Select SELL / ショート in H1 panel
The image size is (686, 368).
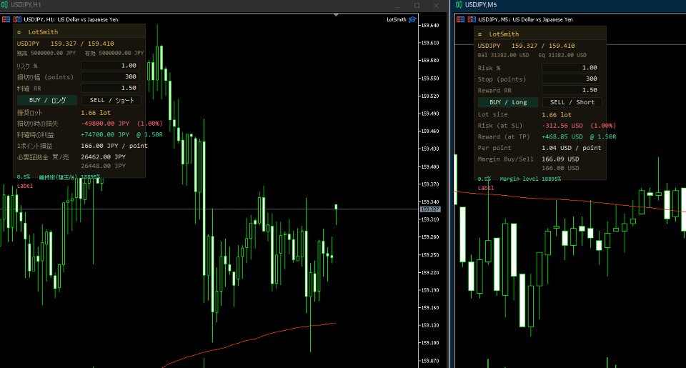[x=111, y=100]
